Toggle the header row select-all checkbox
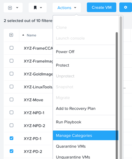This screenshot has height=159, width=132. point(11,35)
